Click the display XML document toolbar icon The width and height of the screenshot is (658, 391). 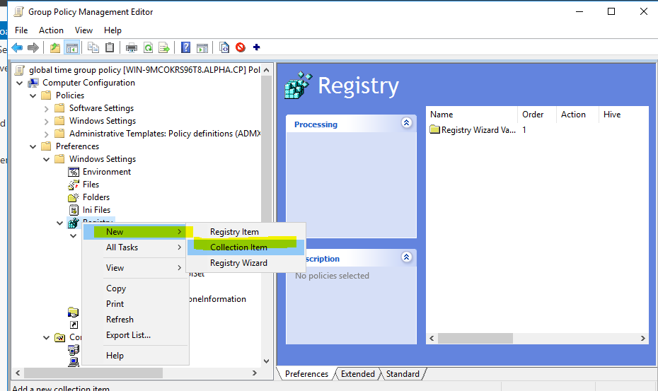pos(224,47)
